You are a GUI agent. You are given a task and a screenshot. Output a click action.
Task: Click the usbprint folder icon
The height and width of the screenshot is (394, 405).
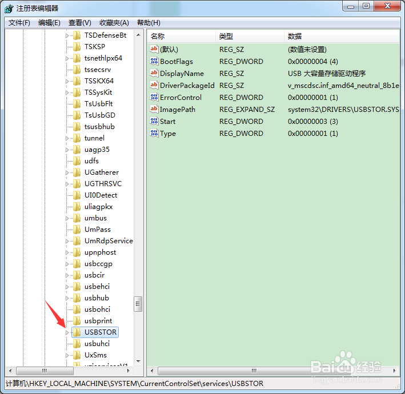click(x=77, y=321)
